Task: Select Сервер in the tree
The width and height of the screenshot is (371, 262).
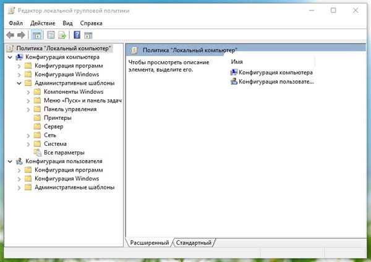Action: 53,127
